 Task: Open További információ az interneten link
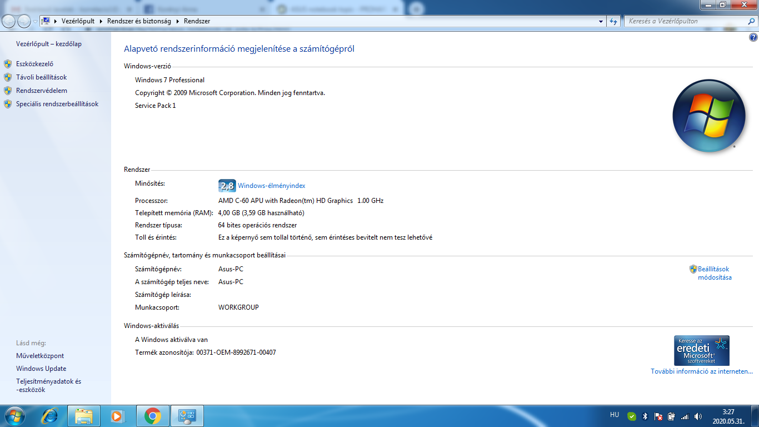point(702,371)
